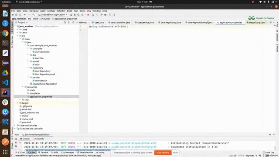Open Visual Studio Code from the dock
279x157 pixels.
(5, 82)
